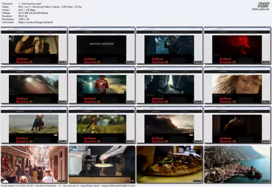Viewport: 272px width, 187px height.
Task: Select the stormy mountain sunset thumbnail
Action: pos(170,125)
